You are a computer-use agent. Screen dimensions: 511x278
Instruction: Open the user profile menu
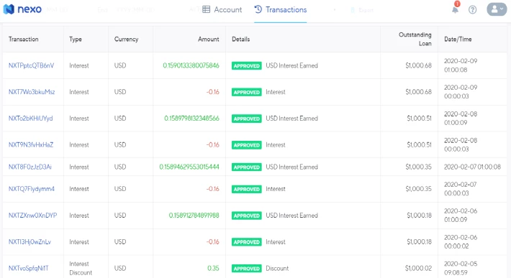pyautogui.click(x=497, y=9)
